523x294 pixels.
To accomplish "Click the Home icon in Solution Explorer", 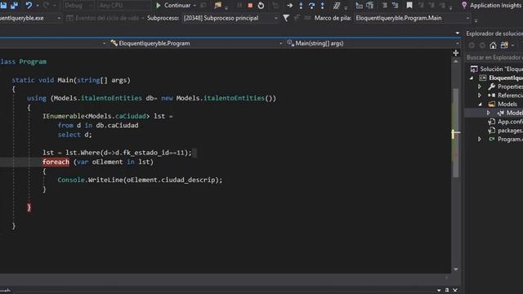I will 493,46.
